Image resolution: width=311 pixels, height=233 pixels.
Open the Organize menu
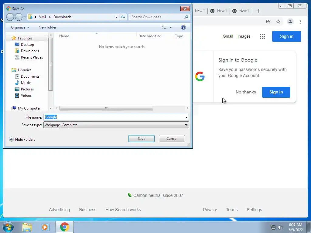tap(20, 27)
